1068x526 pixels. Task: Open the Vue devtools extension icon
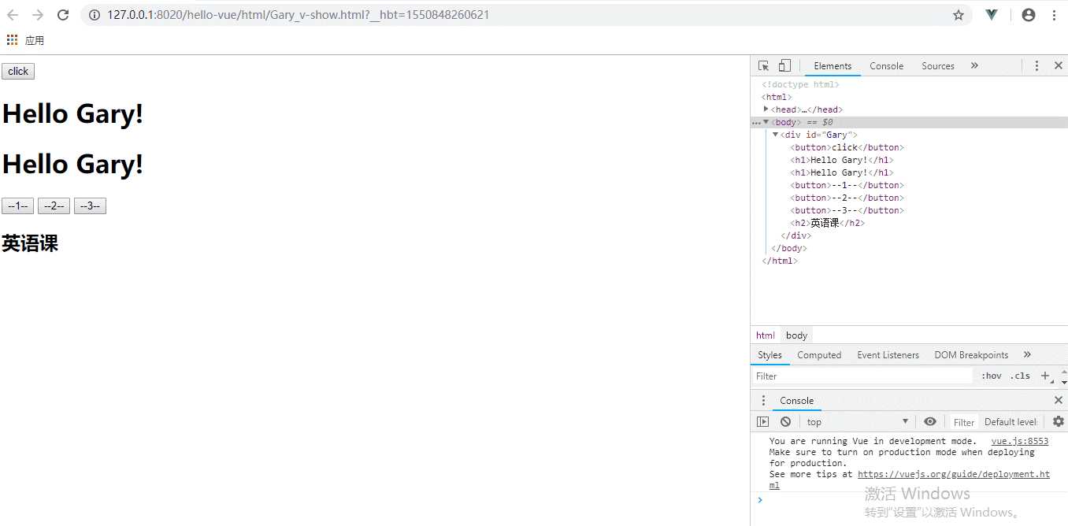click(x=992, y=15)
